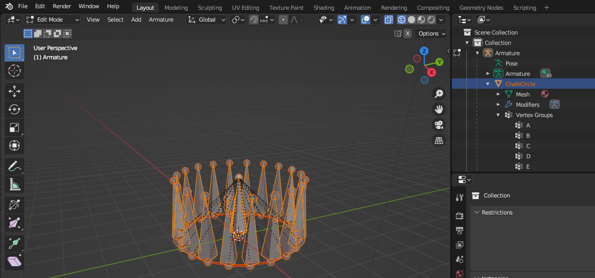Toggle show gizmo button
The height and width of the screenshot is (278, 595).
click(x=342, y=20)
